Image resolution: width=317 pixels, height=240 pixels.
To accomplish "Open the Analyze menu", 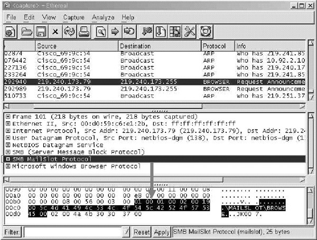I will click(103, 17).
